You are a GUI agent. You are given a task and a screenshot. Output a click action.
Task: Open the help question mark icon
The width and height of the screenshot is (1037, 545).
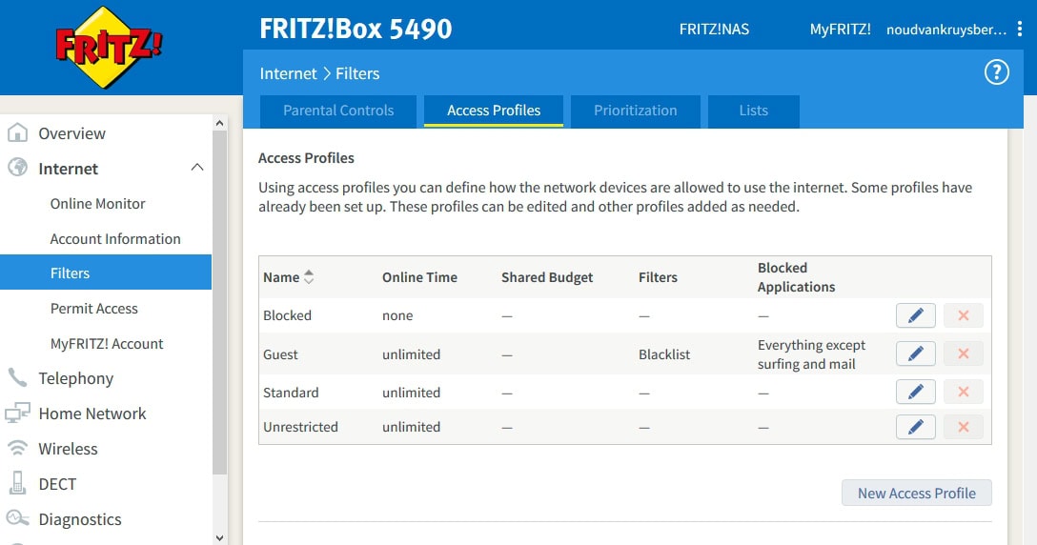tap(996, 72)
